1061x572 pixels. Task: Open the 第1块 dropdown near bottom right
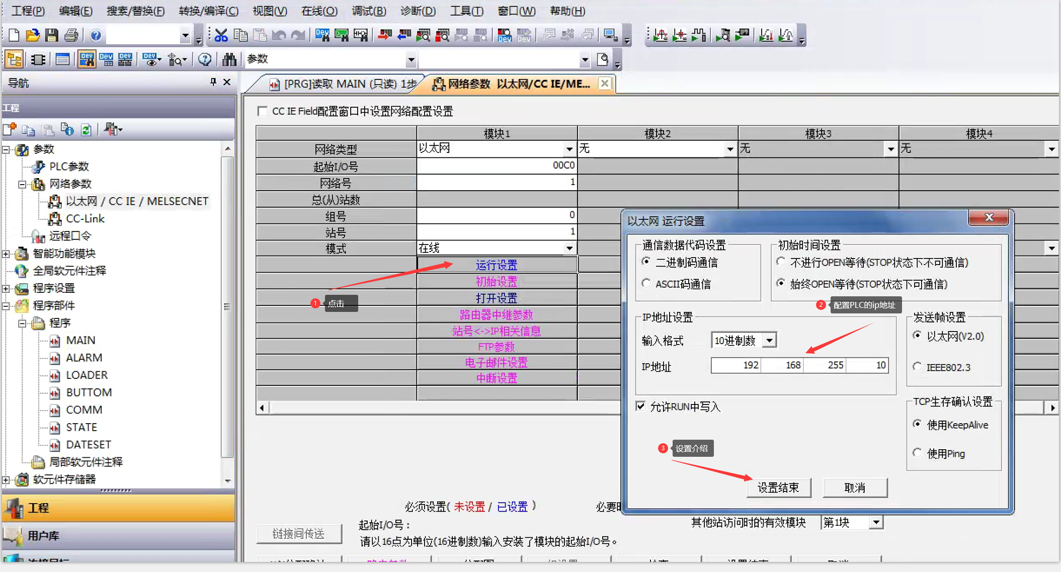click(877, 522)
